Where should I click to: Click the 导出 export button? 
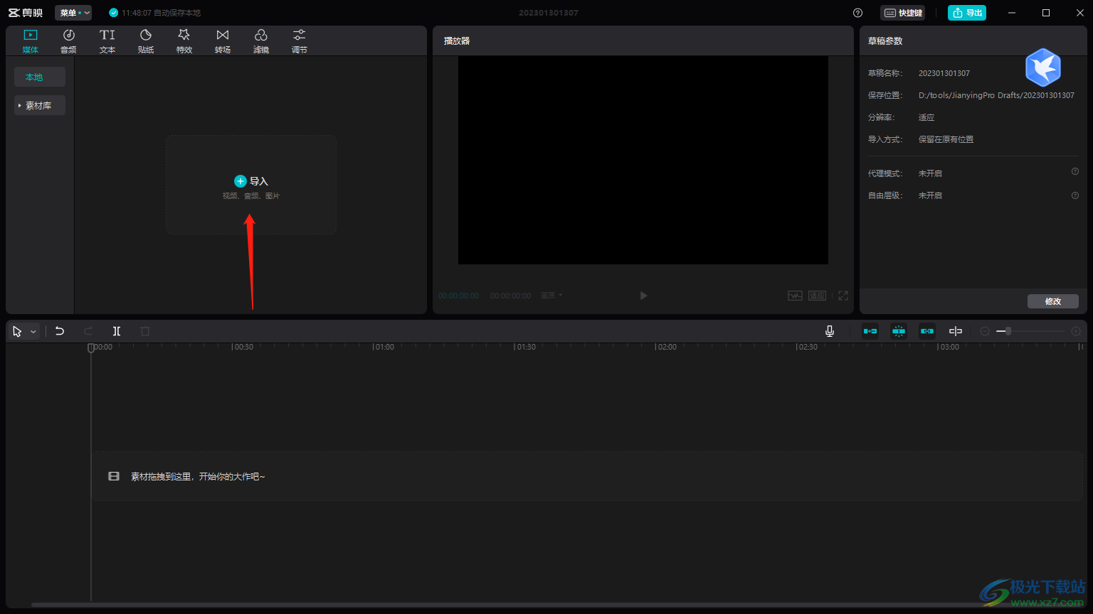click(x=967, y=13)
